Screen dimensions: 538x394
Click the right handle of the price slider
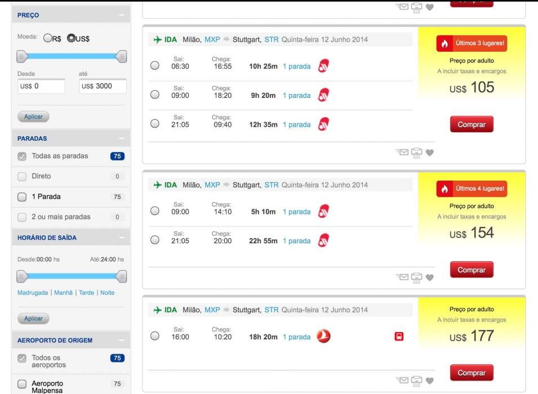121,56
